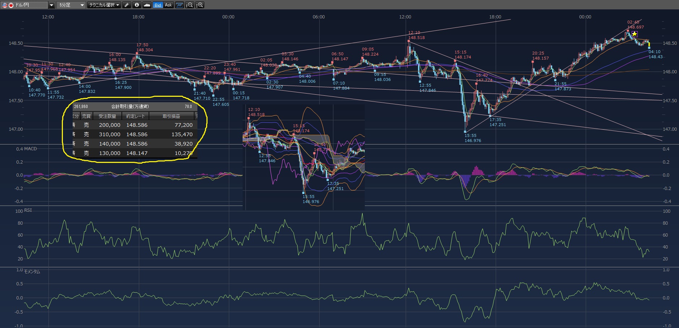Click the chart scale fit icon
This screenshot has height=328, width=679.
[179, 5]
